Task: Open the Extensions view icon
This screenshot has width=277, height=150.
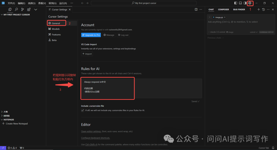Action: tap(29, 9)
